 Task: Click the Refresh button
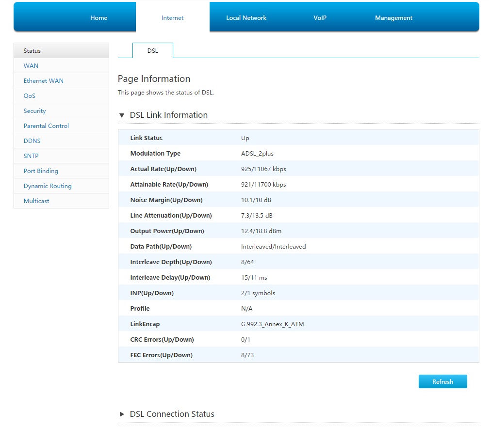click(x=442, y=381)
